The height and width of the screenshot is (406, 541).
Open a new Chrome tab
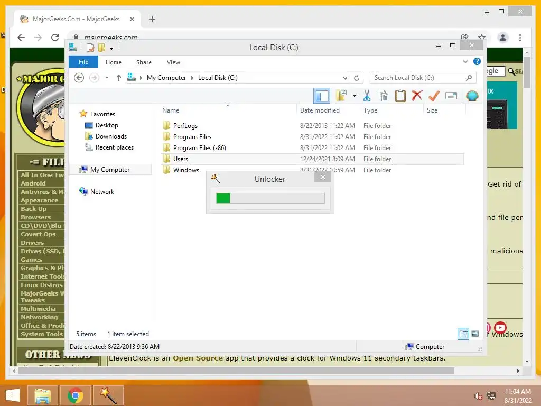tap(152, 19)
